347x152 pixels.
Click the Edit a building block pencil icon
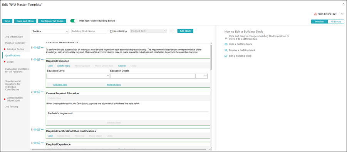(x=226, y=56)
